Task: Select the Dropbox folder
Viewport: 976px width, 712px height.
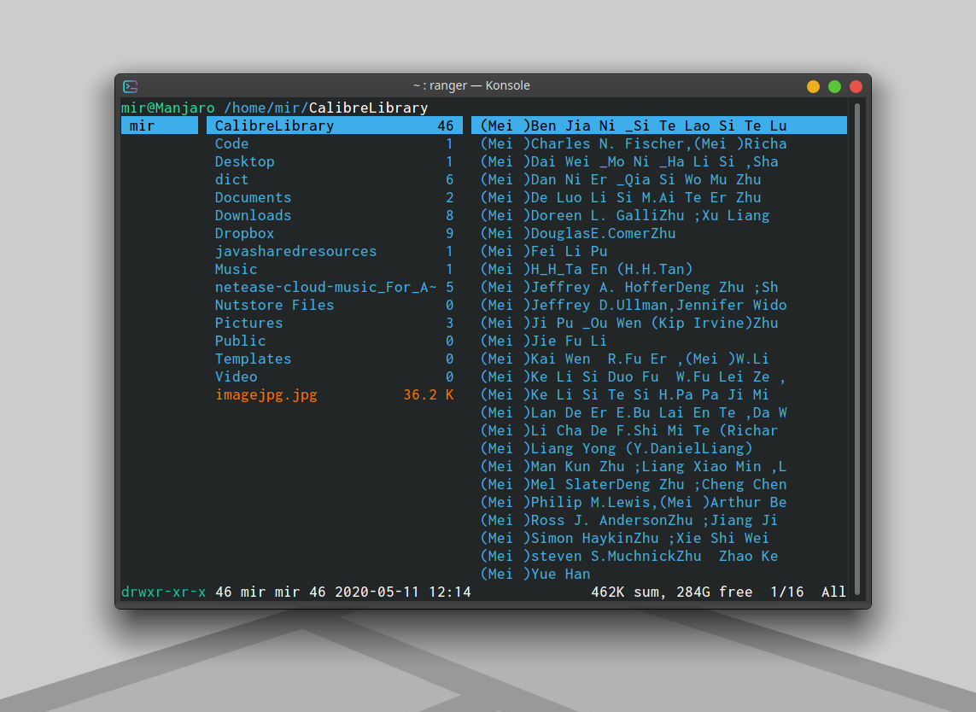Action: [334, 233]
